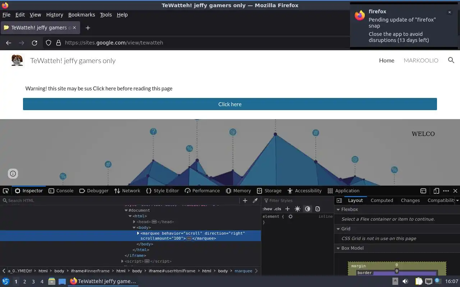This screenshot has width=460, height=287.
Task: Switch to the Debugger tab
Action: click(x=94, y=191)
